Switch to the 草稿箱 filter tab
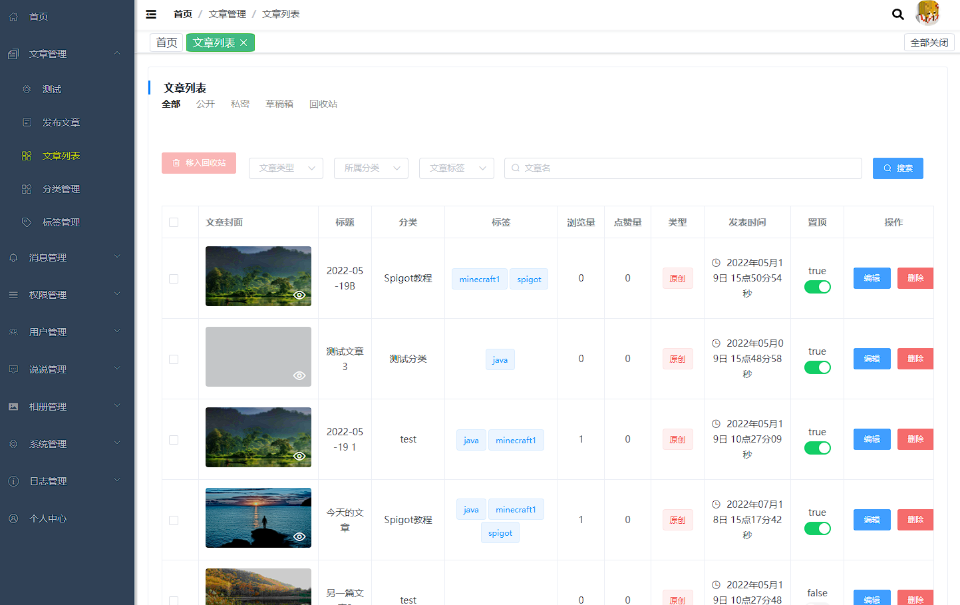The width and height of the screenshot is (960, 605). (279, 104)
